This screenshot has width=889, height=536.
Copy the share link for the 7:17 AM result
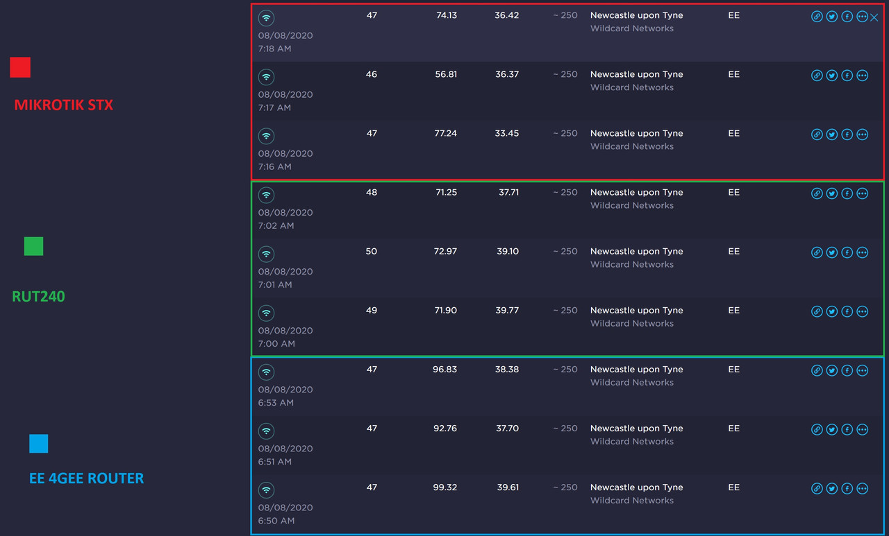(x=817, y=76)
